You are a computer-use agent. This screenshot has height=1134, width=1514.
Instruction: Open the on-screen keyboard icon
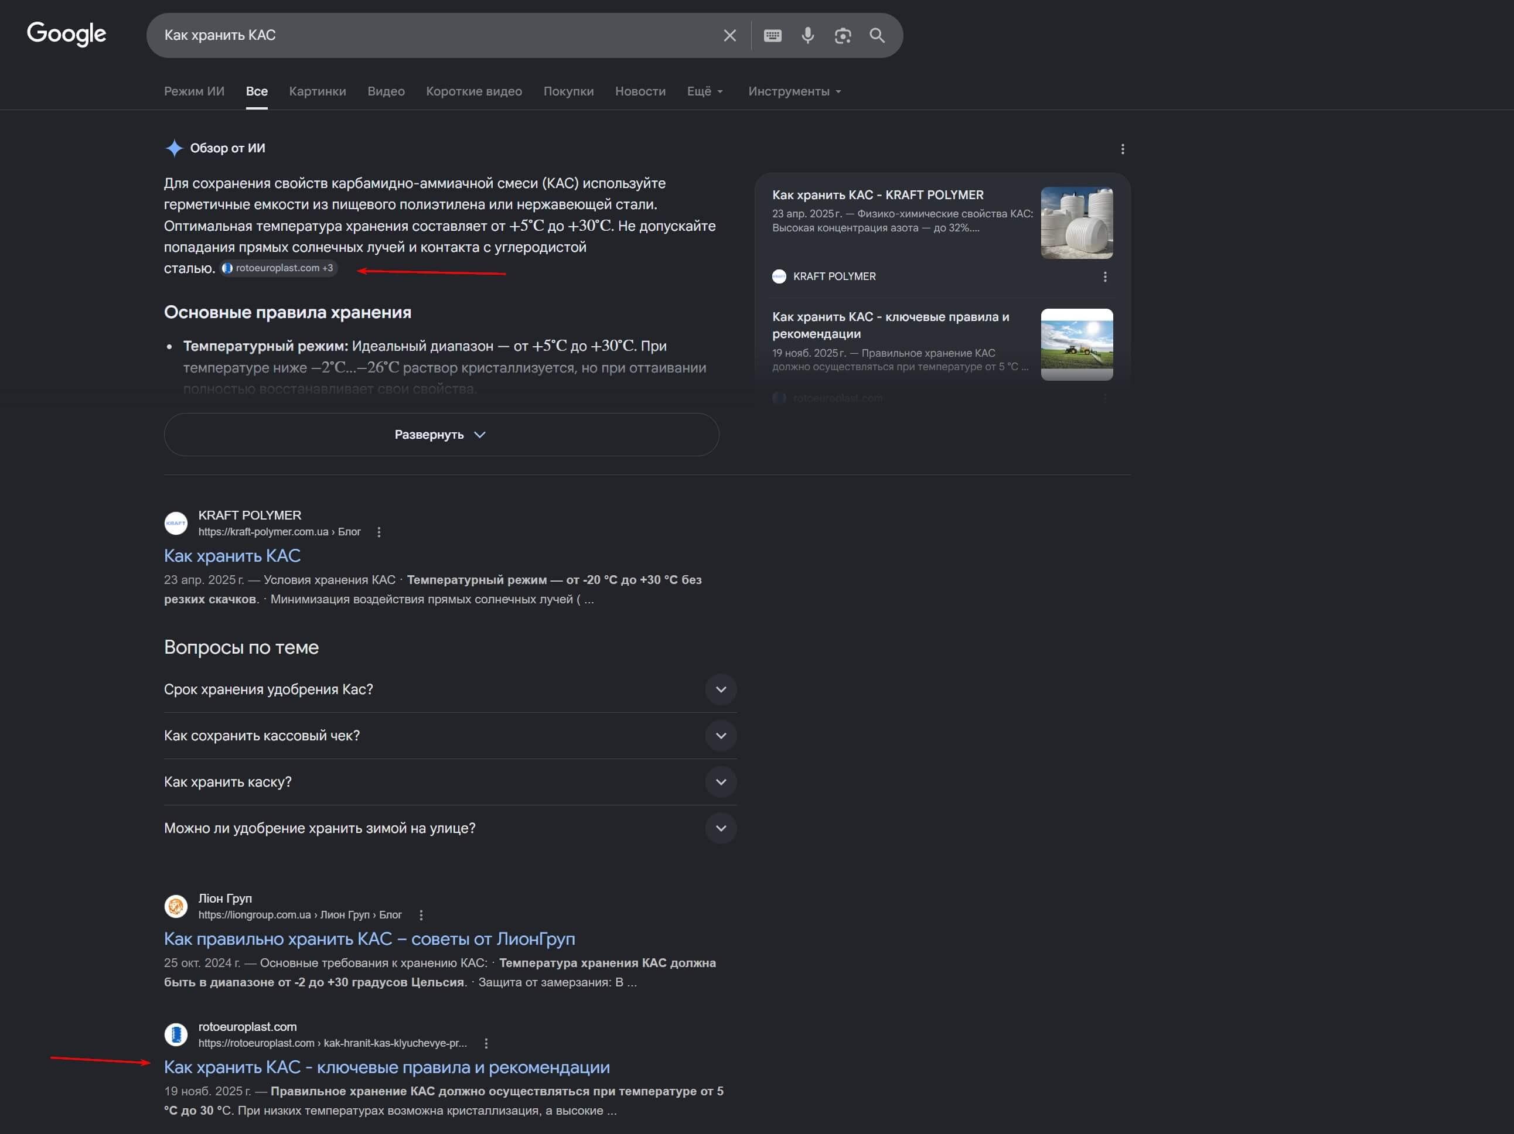click(x=773, y=36)
